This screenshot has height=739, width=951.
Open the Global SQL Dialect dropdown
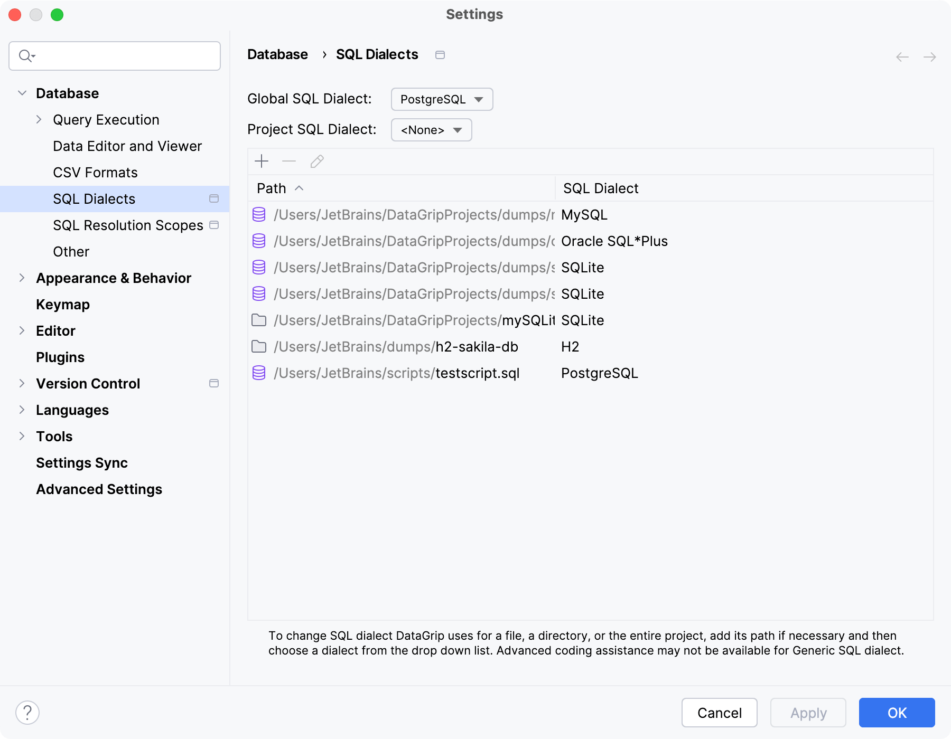tap(442, 99)
